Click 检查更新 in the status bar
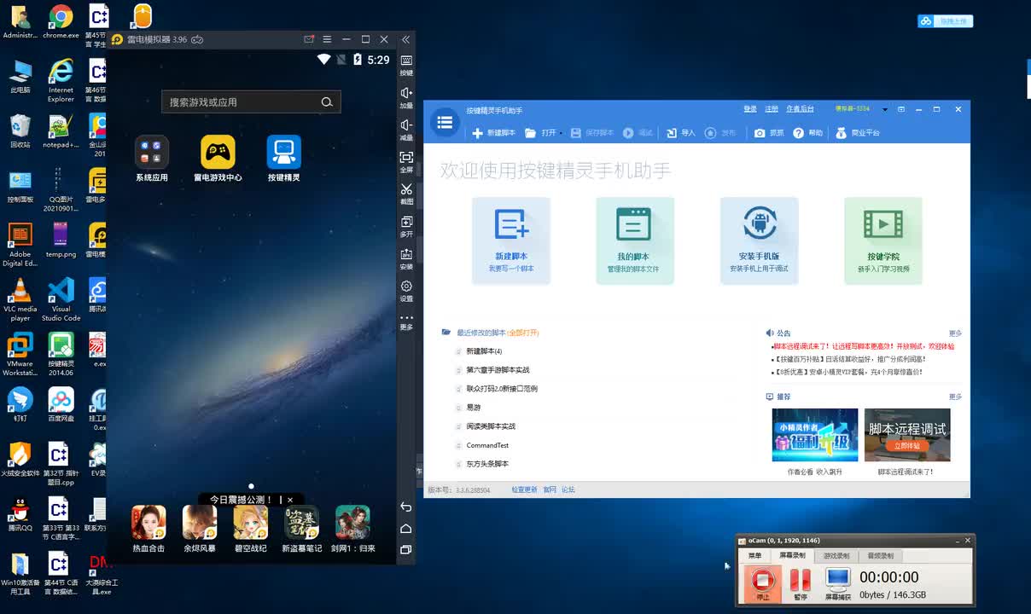 pyautogui.click(x=525, y=490)
